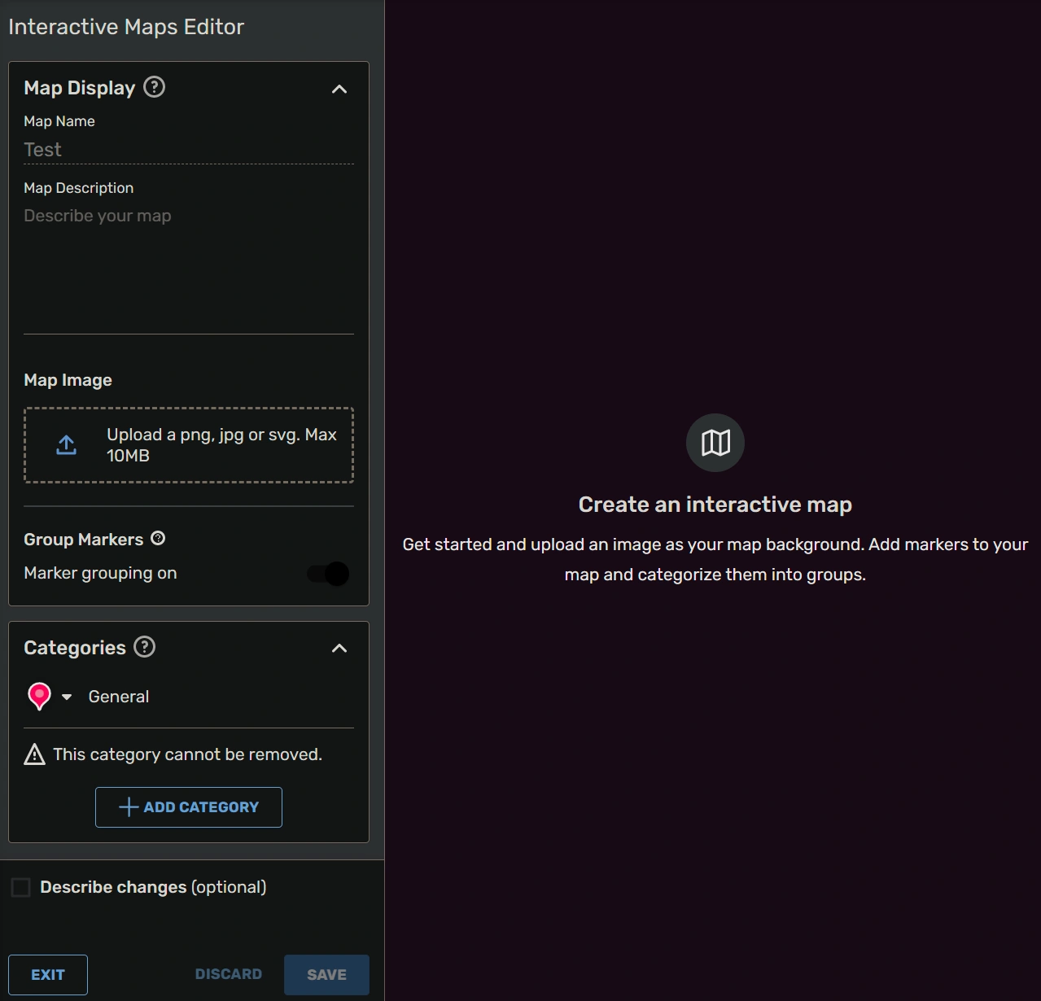Screen dimensions: 1041x1001
Task: Click the image upload drop zone
Action: (189, 445)
